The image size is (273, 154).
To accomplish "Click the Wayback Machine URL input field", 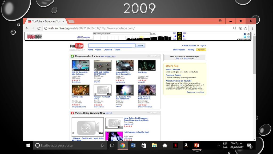I will 122,34.
